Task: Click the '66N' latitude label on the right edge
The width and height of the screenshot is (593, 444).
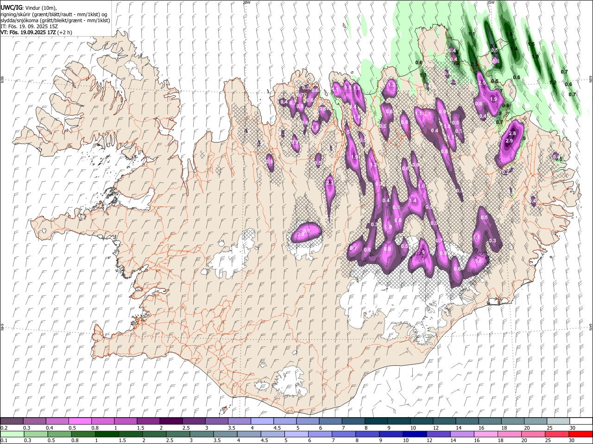Action: click(591, 80)
